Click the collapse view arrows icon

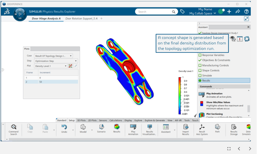246,19
